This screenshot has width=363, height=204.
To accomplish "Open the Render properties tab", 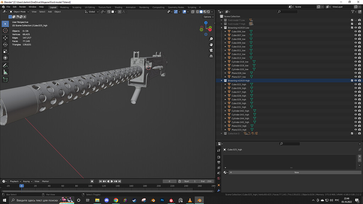I will tap(219, 157).
